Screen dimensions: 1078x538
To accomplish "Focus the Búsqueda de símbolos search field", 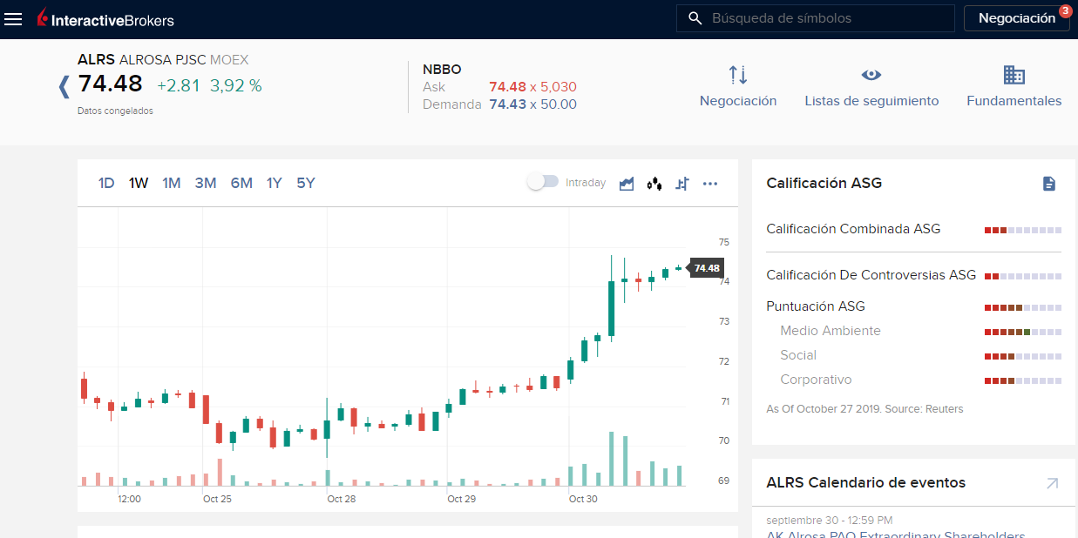I will click(816, 18).
